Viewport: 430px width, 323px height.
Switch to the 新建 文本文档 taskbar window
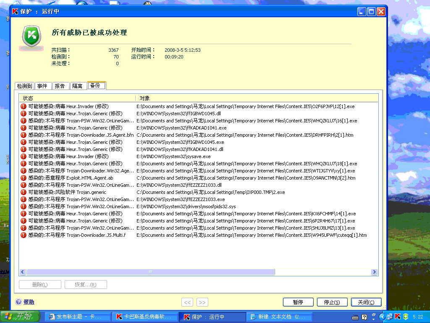(279, 317)
